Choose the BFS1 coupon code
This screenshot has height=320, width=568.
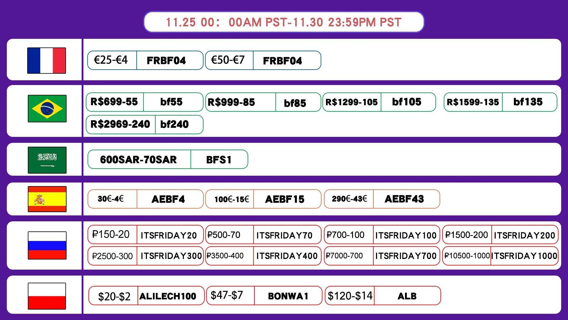tap(219, 160)
